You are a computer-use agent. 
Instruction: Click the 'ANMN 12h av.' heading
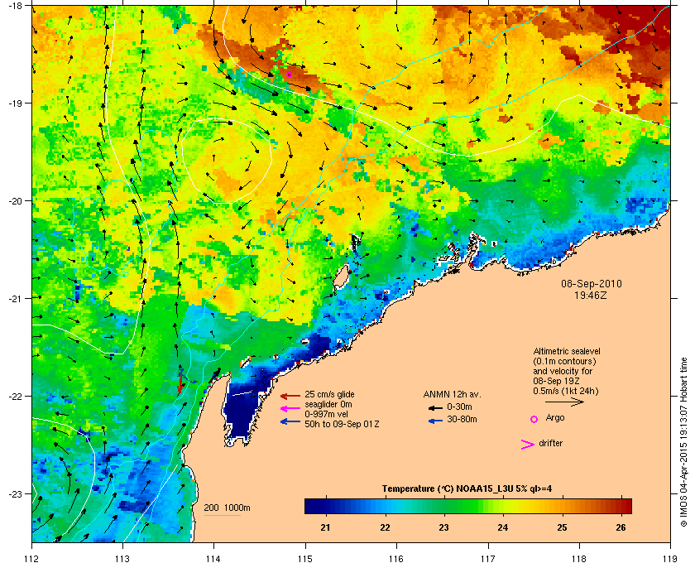[452, 394]
